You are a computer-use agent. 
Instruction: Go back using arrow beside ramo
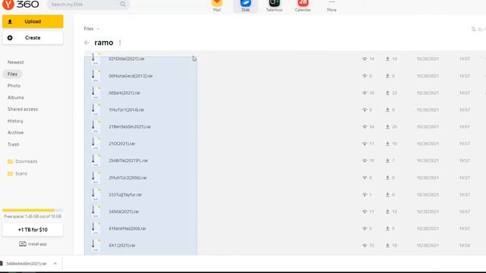[x=87, y=42]
